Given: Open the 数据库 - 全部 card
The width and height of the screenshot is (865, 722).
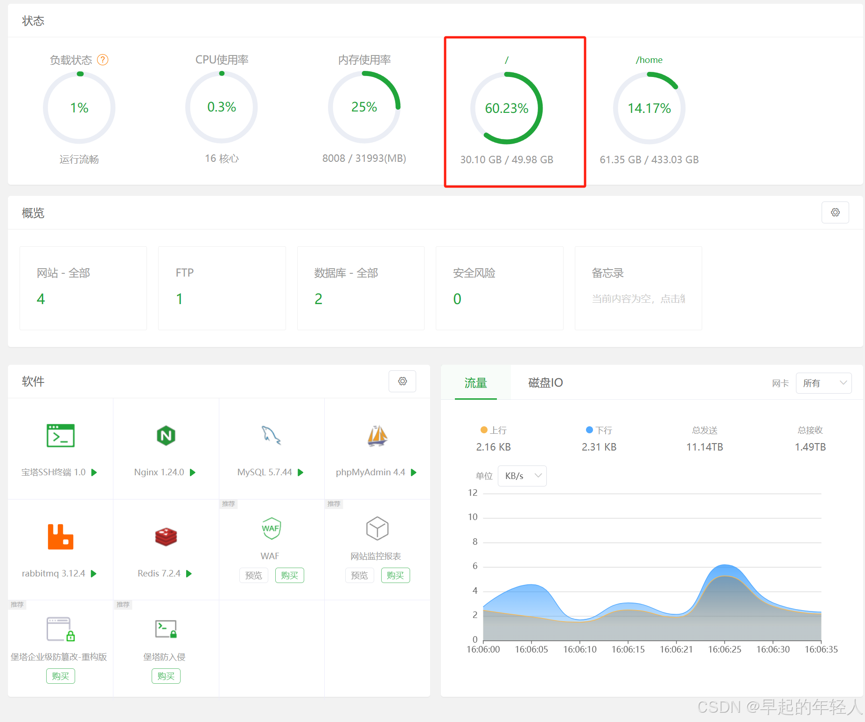Looking at the screenshot, I should (x=361, y=288).
